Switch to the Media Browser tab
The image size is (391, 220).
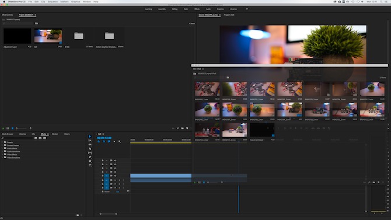pos(8,134)
